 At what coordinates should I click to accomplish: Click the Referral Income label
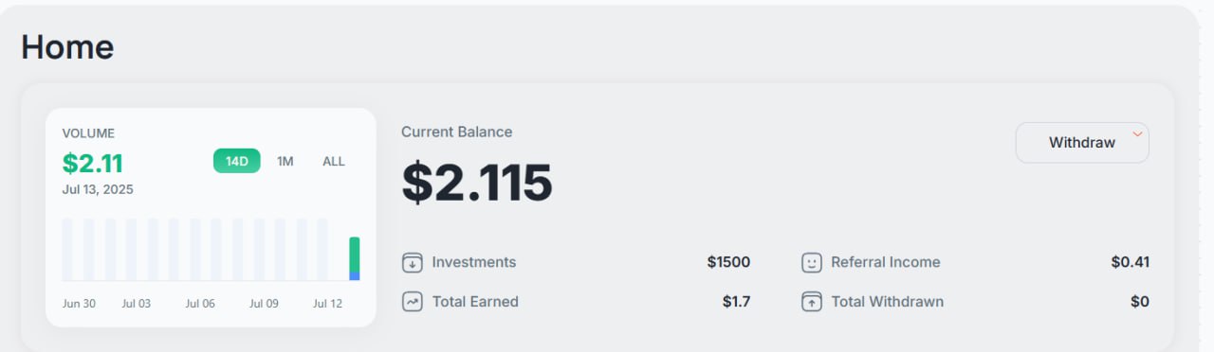(x=886, y=262)
